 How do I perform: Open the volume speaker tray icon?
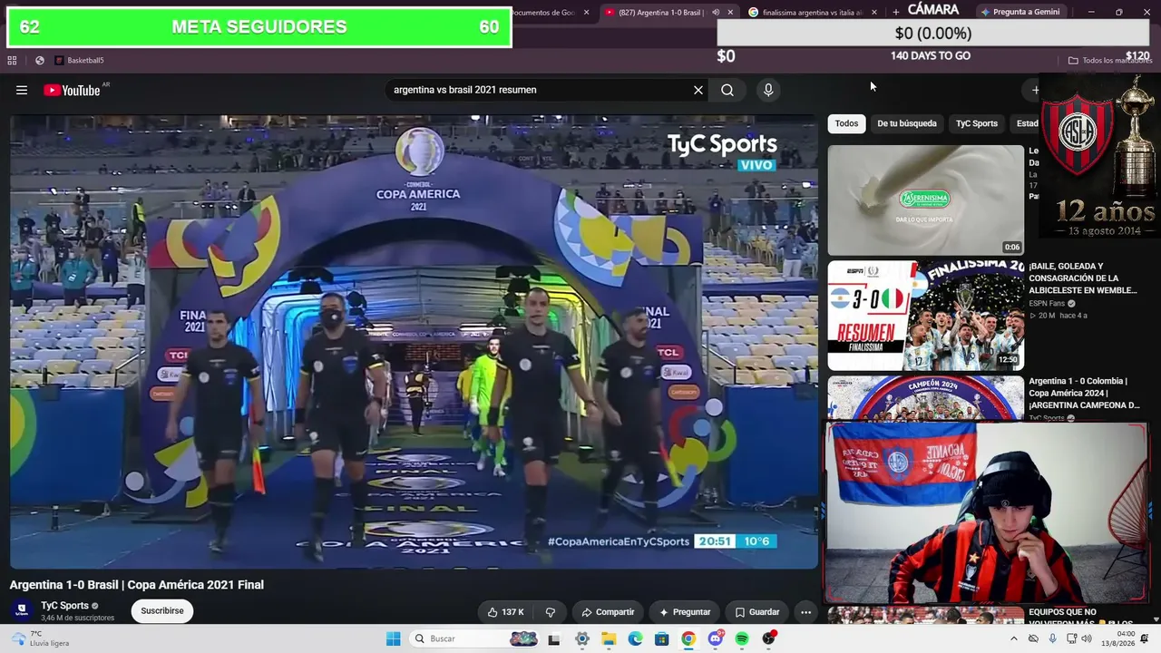(1087, 639)
